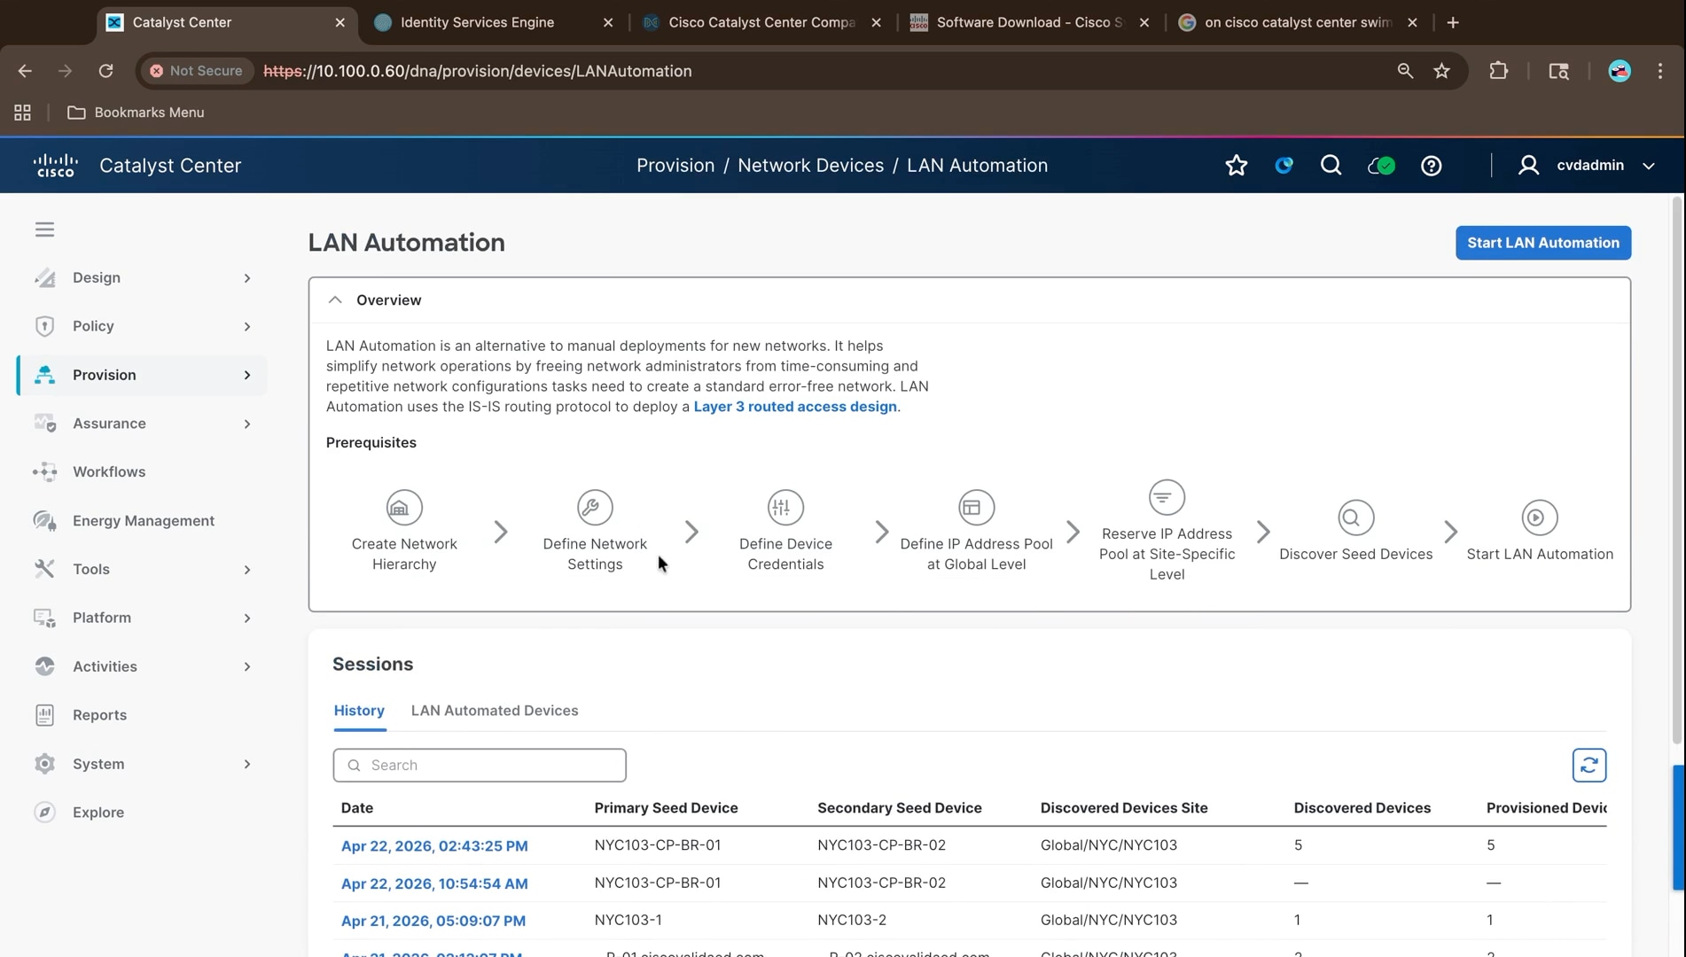Open global search magnifier in Catalyst header
The height and width of the screenshot is (957, 1686).
pyautogui.click(x=1331, y=166)
